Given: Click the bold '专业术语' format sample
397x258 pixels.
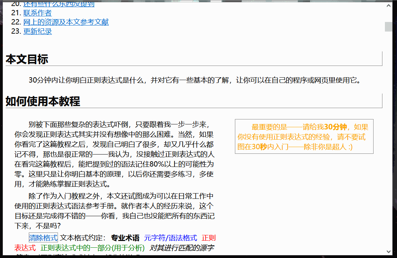Looking at the screenshot, I should tap(125, 237).
